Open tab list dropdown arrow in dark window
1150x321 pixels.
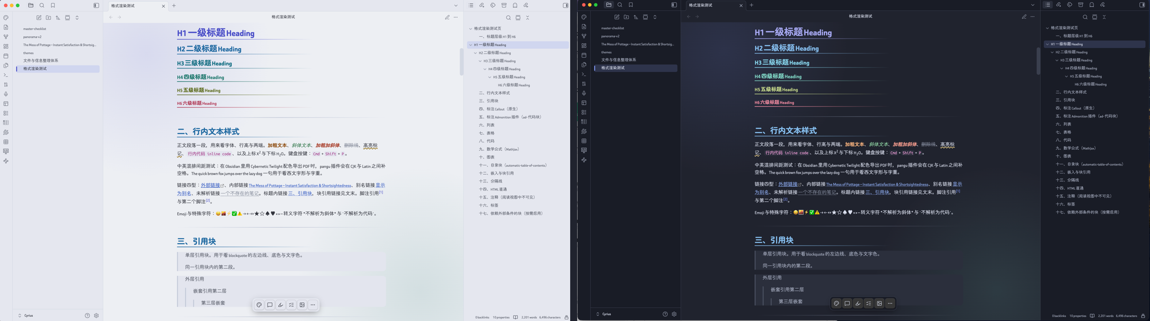pyautogui.click(x=1033, y=5)
